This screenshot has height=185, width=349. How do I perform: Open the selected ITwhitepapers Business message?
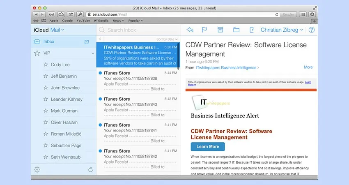[x=138, y=55]
